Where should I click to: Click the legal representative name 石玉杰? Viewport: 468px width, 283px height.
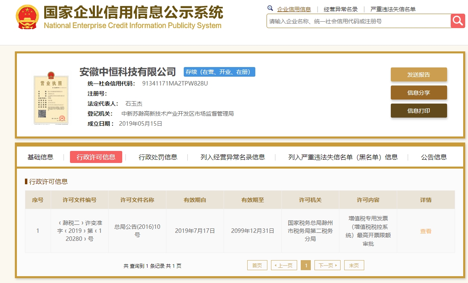pyautogui.click(x=134, y=104)
